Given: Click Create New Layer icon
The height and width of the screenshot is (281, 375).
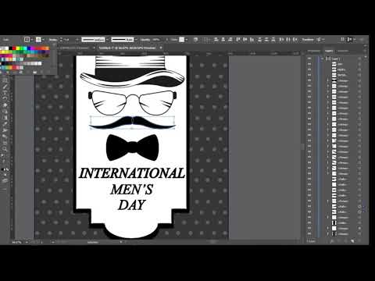Looking at the screenshot, I should pos(352,241).
